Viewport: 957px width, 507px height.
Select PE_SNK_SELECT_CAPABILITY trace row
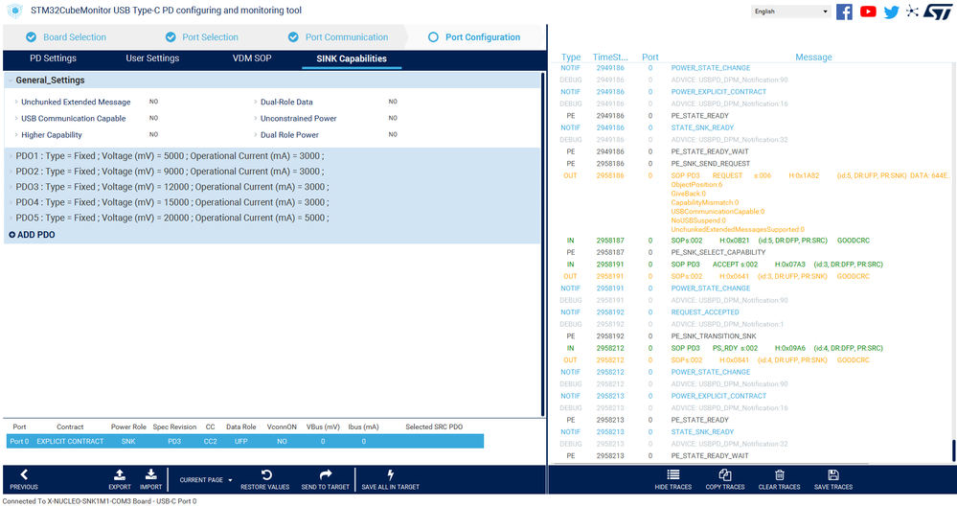tap(718, 252)
